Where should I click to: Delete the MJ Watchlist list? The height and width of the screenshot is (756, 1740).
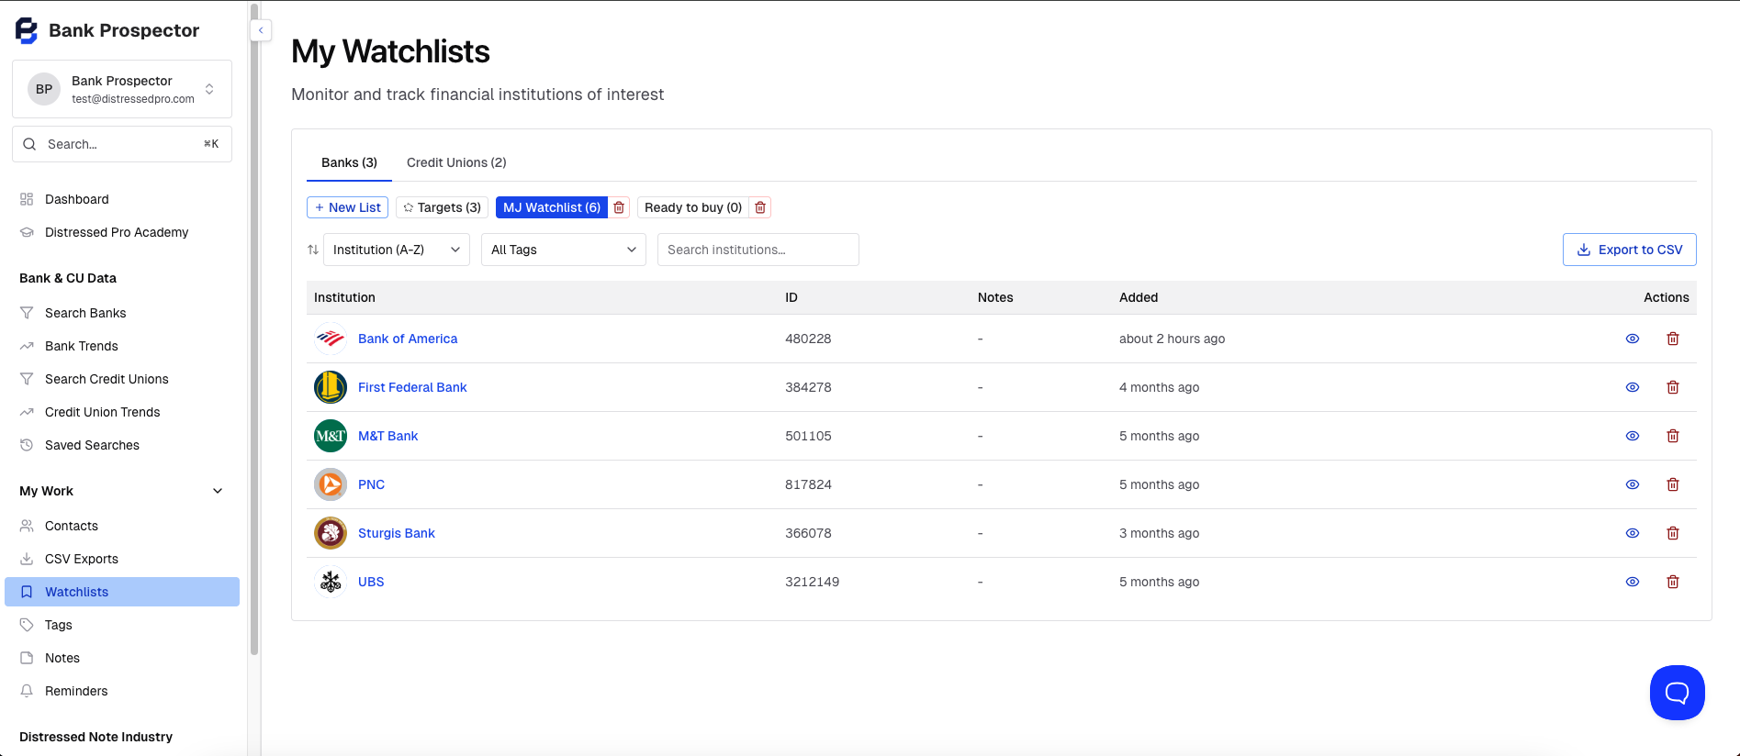pos(619,207)
